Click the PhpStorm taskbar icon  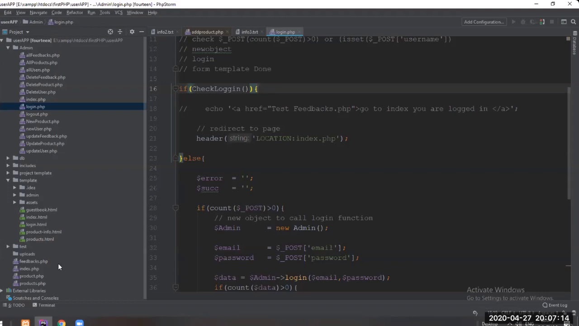[x=43, y=323]
